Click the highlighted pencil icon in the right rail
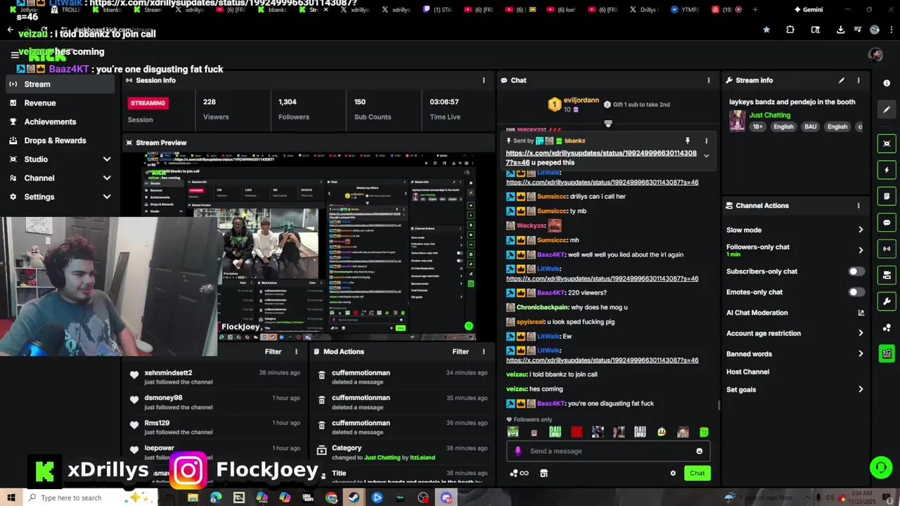 (887, 110)
